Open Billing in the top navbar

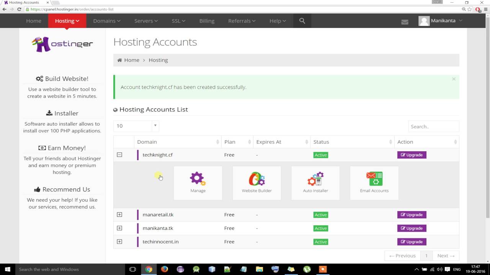[207, 21]
